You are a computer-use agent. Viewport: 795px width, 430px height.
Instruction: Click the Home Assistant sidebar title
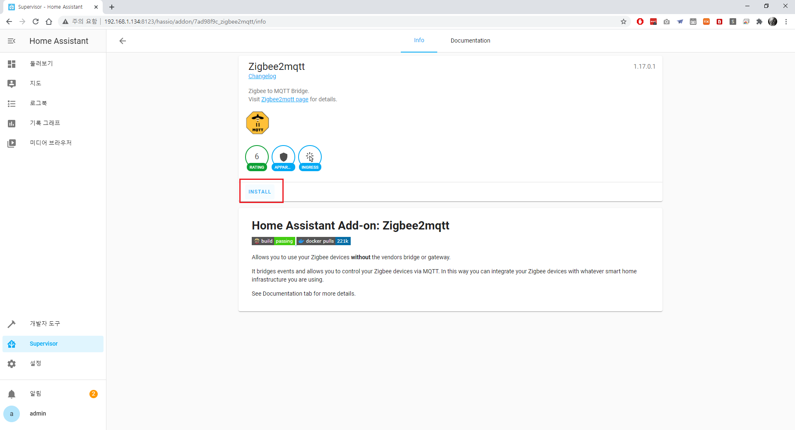tap(59, 41)
